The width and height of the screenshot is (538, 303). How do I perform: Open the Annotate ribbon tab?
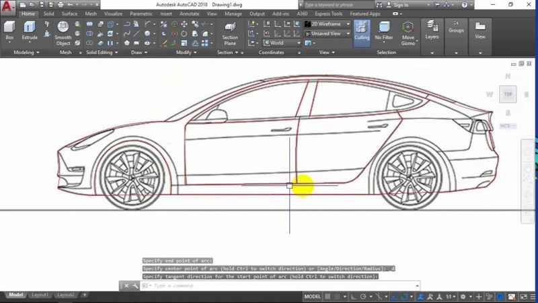189,13
